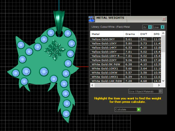Image resolution: width=175 pixels, height=131 pixels.
Task: Click the 4.20 DWT value
Action: pyautogui.click(x=144, y=48)
